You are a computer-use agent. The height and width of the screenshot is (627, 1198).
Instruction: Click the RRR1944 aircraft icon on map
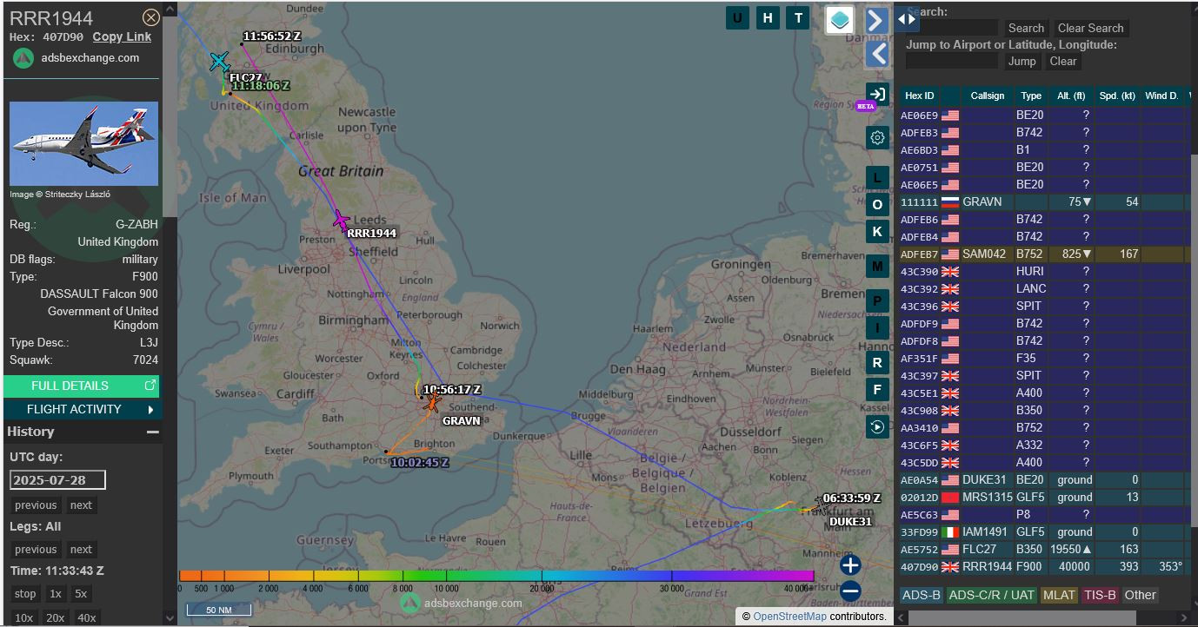pyautogui.click(x=342, y=220)
